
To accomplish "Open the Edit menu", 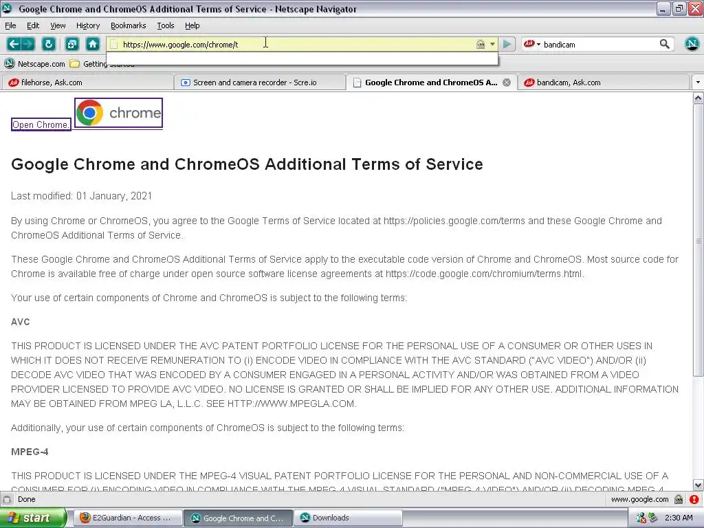I will point(33,25).
